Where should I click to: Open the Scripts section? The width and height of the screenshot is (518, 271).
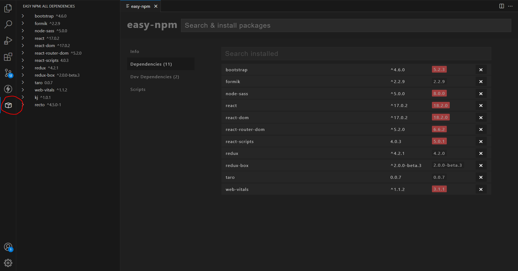click(x=161, y=89)
